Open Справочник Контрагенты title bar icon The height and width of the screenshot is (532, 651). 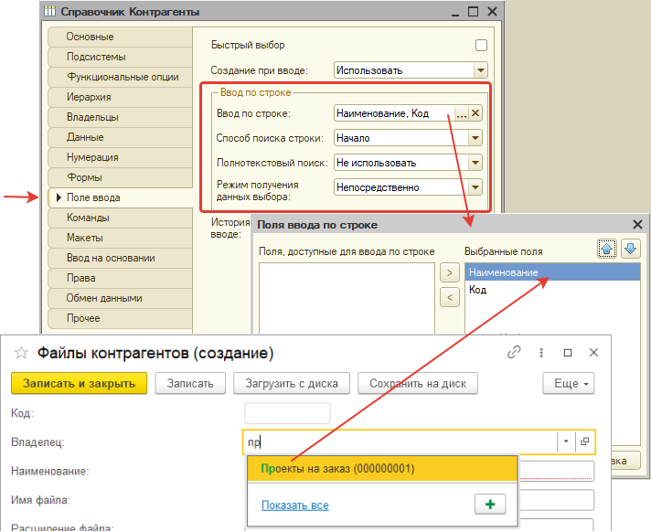click(49, 11)
